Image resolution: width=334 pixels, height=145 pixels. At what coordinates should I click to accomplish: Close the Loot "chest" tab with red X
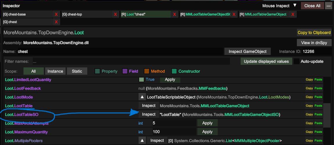tap(175, 15)
